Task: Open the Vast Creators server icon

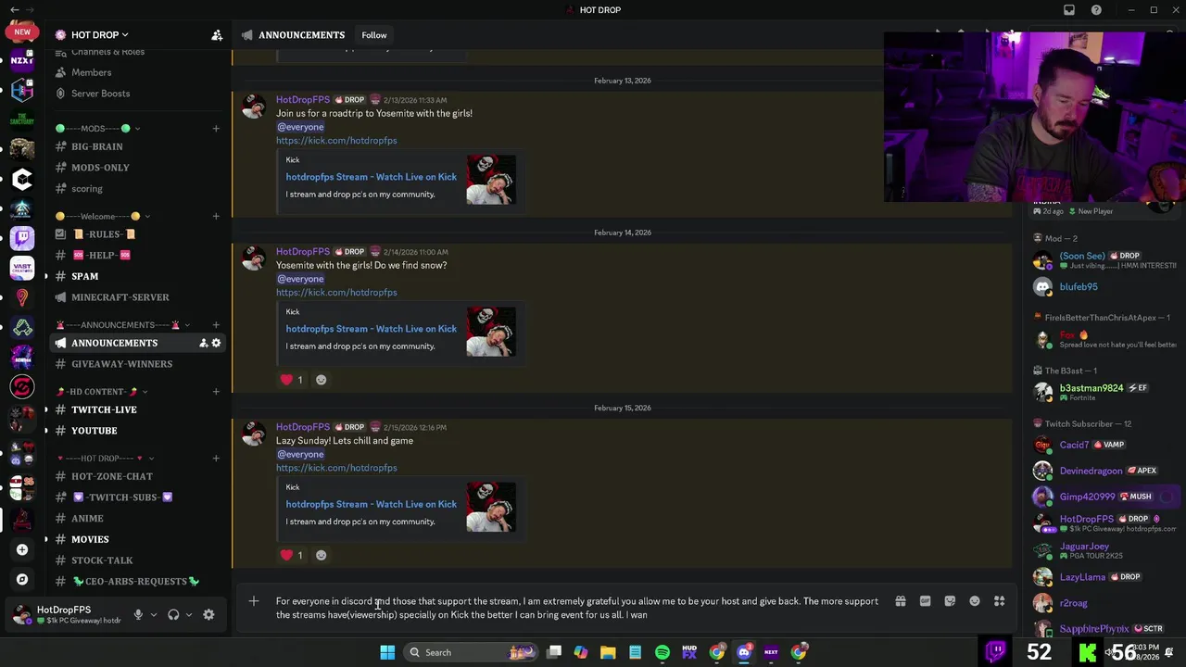Action: 22,268
